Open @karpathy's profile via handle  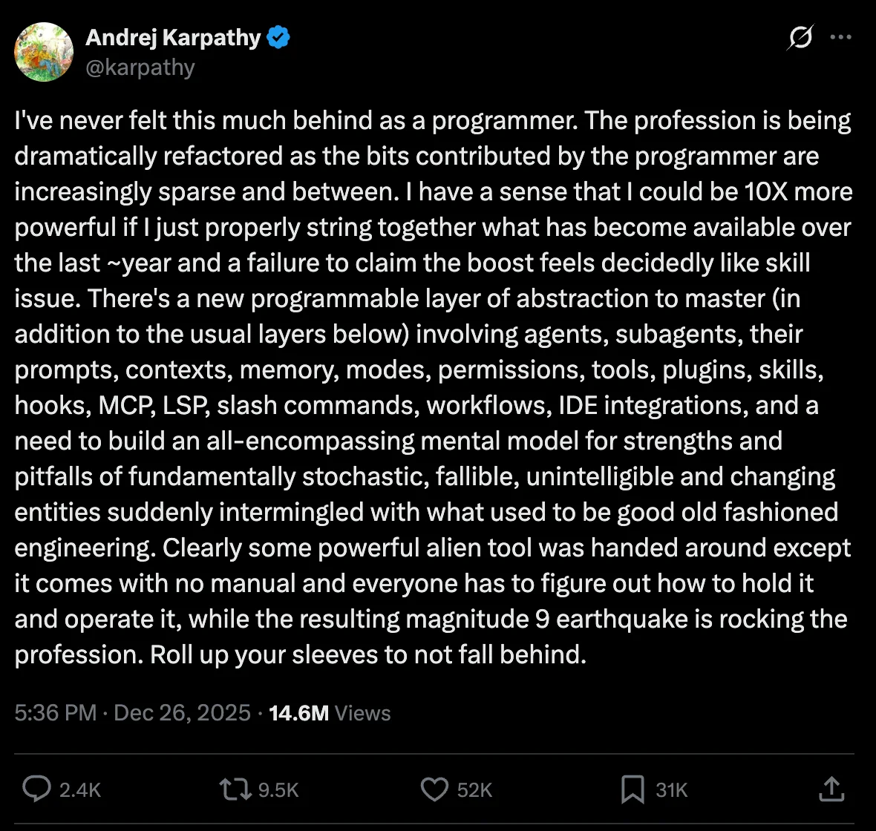pos(141,67)
